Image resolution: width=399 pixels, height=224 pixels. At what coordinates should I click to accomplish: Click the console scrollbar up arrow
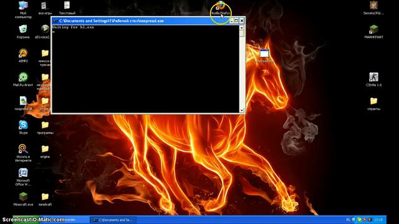pos(241,27)
